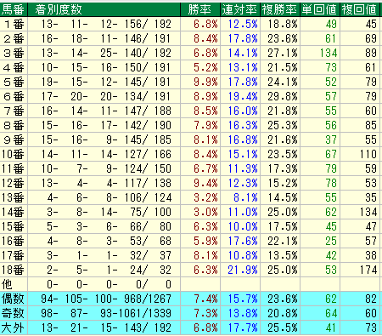
Task: Click 他's 着別度数 0-0-0-0/0
Action: point(109,284)
